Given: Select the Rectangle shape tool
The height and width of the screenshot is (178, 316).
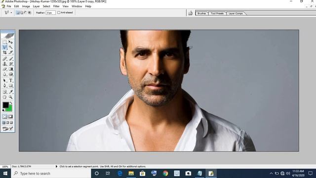Looking at the screenshot, I should (11, 86).
